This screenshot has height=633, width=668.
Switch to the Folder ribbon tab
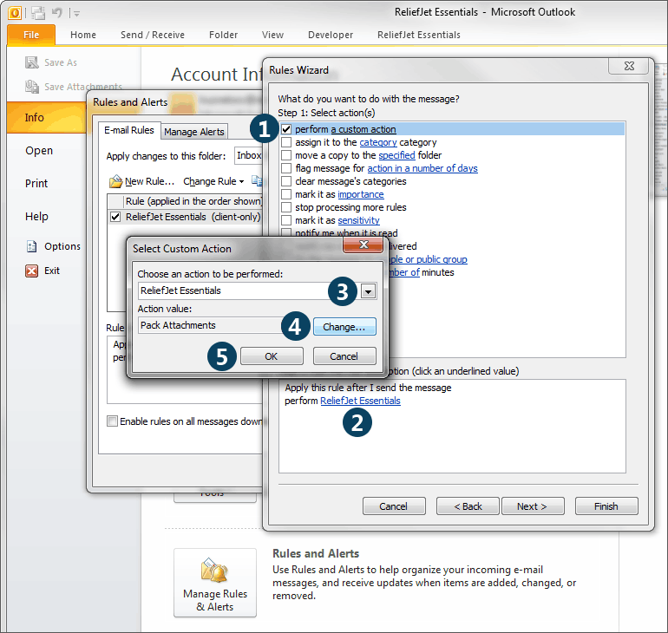click(x=223, y=35)
